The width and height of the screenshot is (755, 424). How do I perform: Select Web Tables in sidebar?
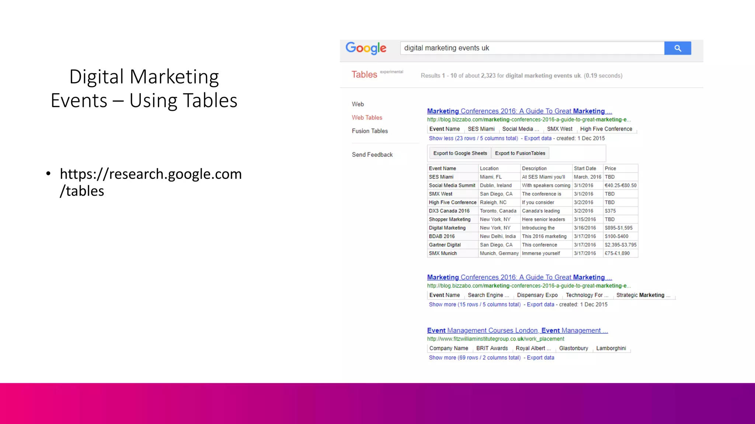pyautogui.click(x=367, y=117)
